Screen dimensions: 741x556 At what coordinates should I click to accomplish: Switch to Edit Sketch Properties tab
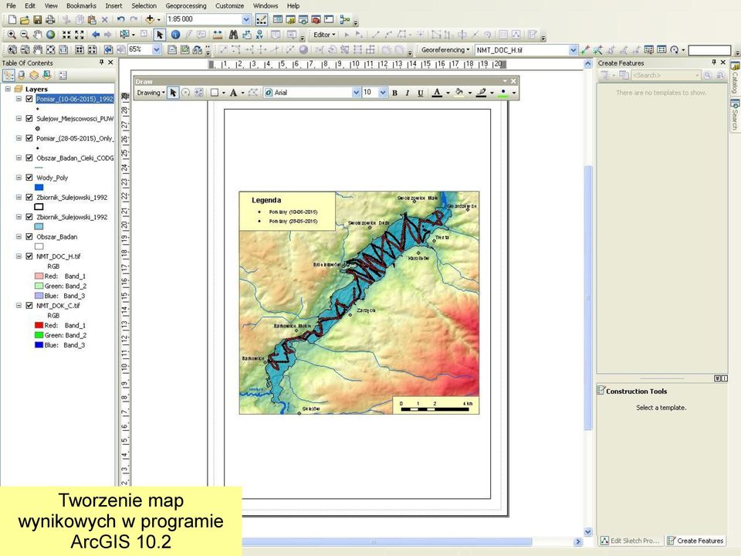coord(630,541)
